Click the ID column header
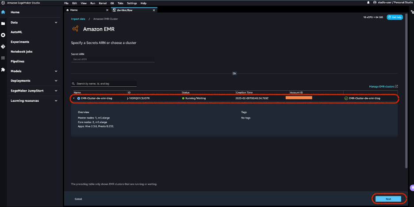 point(129,93)
